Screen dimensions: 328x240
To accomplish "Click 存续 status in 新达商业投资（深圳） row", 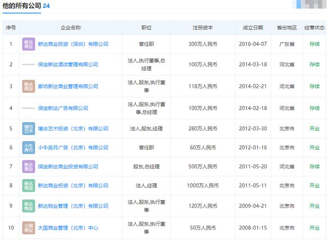I will click(314, 44).
